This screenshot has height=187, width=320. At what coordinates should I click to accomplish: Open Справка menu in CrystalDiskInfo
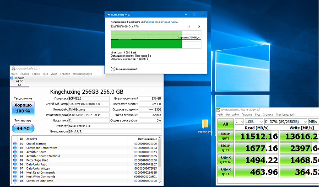point(65,74)
